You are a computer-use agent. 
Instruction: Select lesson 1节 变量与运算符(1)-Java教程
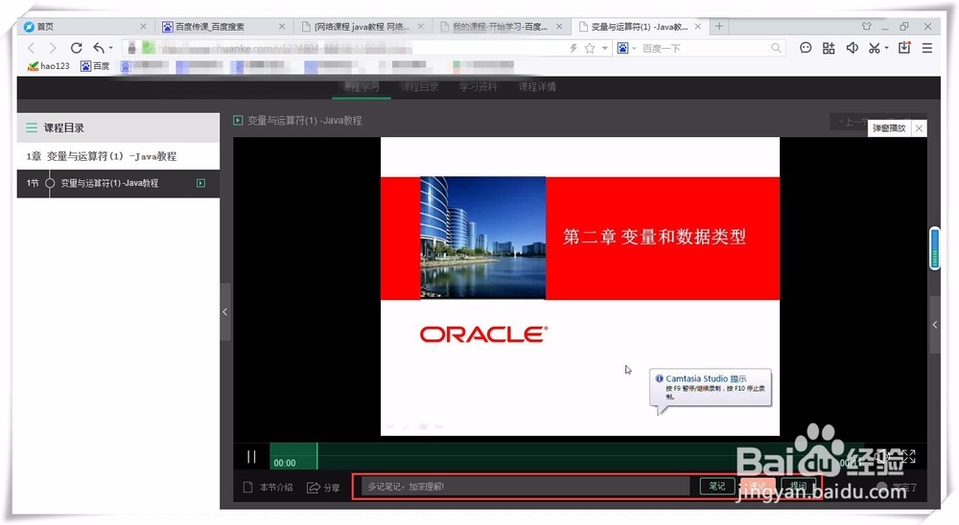pyautogui.click(x=118, y=183)
